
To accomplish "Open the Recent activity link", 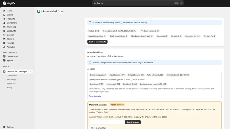I will tap(95, 96).
